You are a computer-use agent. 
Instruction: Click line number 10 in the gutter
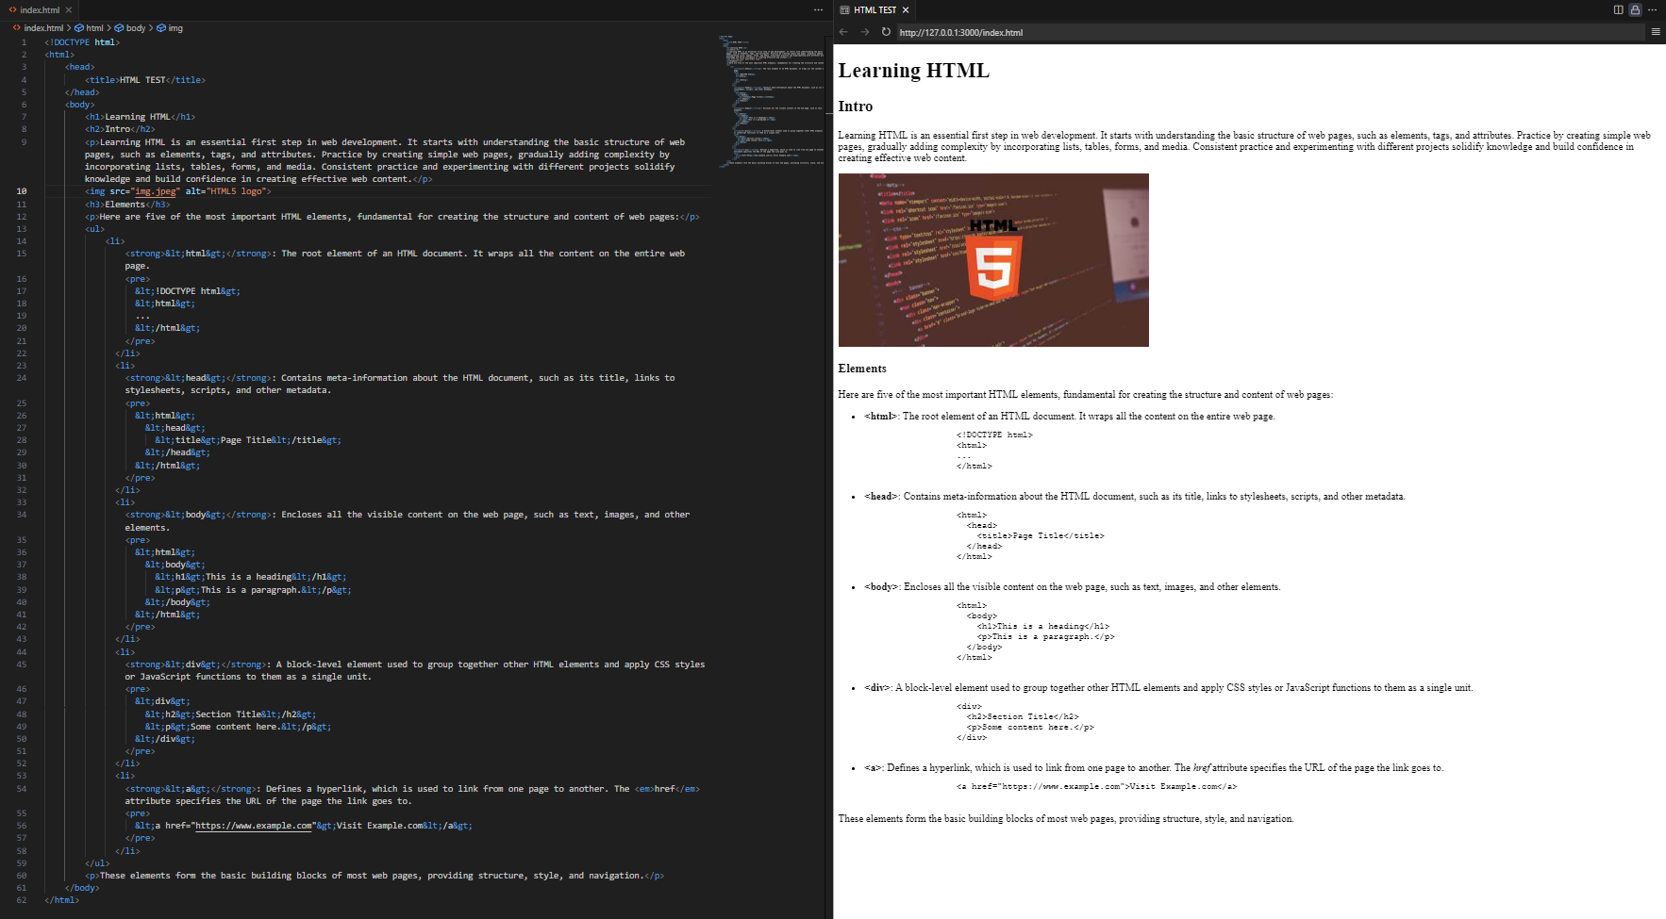(22, 191)
